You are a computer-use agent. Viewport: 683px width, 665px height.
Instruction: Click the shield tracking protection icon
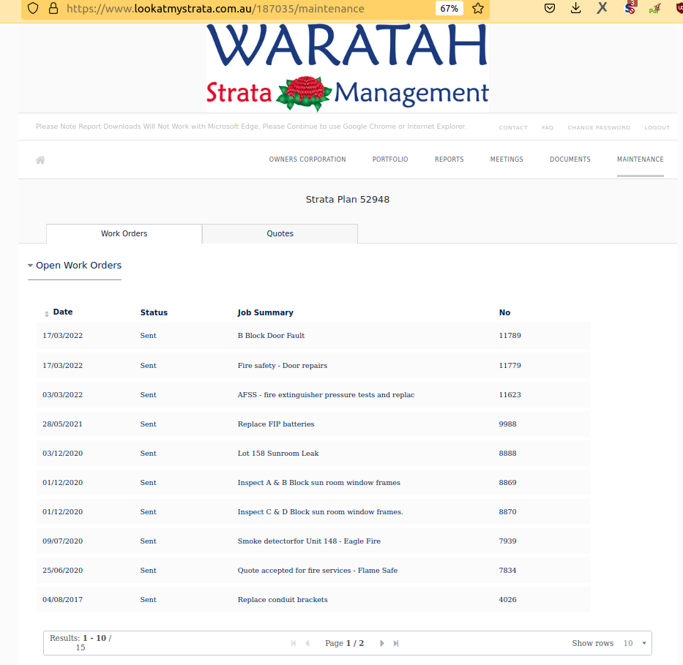[33, 8]
